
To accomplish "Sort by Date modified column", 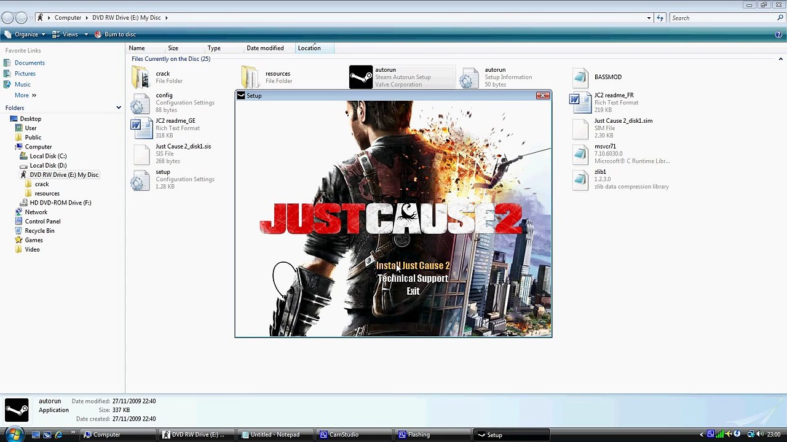I will (265, 48).
